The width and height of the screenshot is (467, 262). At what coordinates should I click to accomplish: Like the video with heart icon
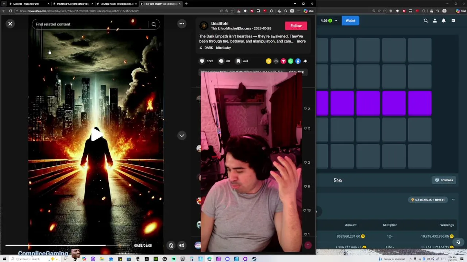[x=202, y=61]
